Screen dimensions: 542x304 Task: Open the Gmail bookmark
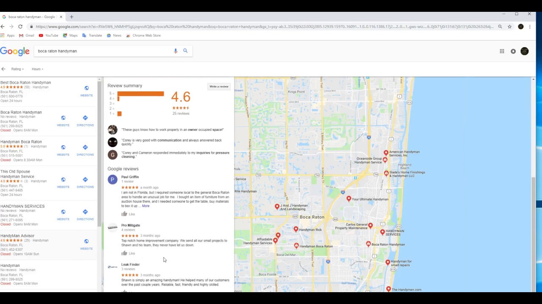[27, 35]
